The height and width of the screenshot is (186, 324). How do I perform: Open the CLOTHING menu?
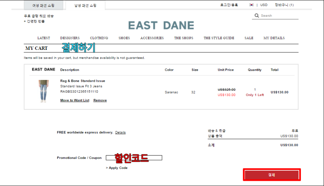point(99,38)
